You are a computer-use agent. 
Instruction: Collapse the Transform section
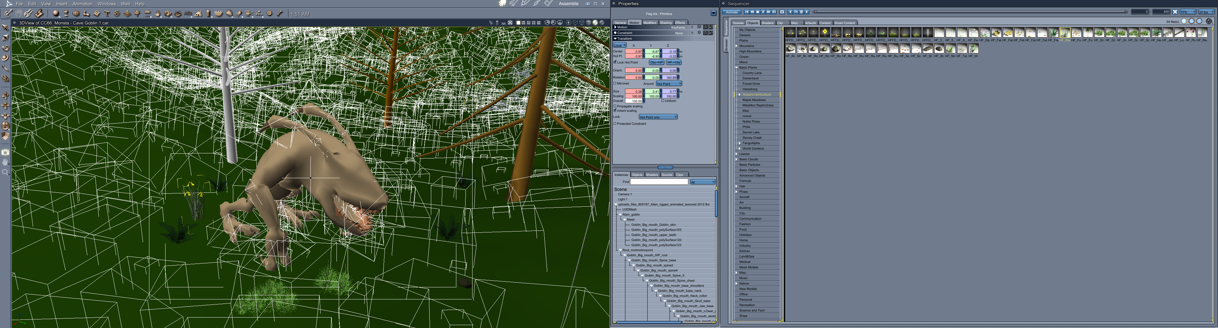point(615,38)
